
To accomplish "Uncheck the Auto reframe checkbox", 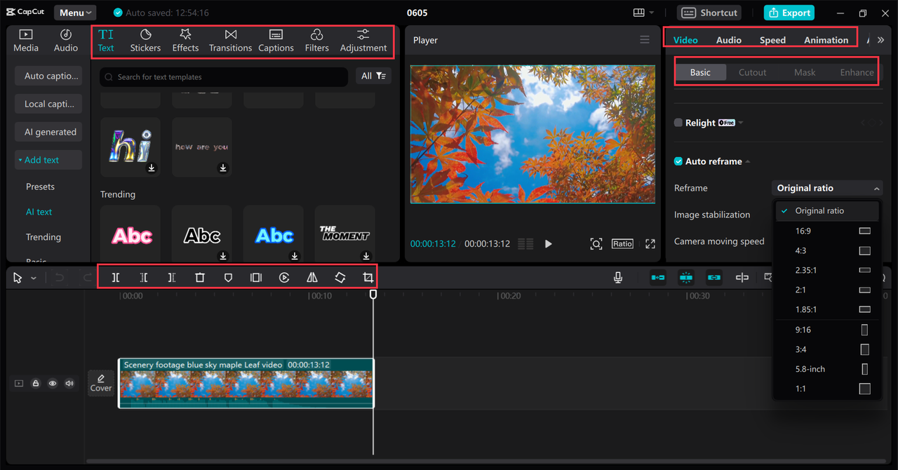I will [678, 161].
